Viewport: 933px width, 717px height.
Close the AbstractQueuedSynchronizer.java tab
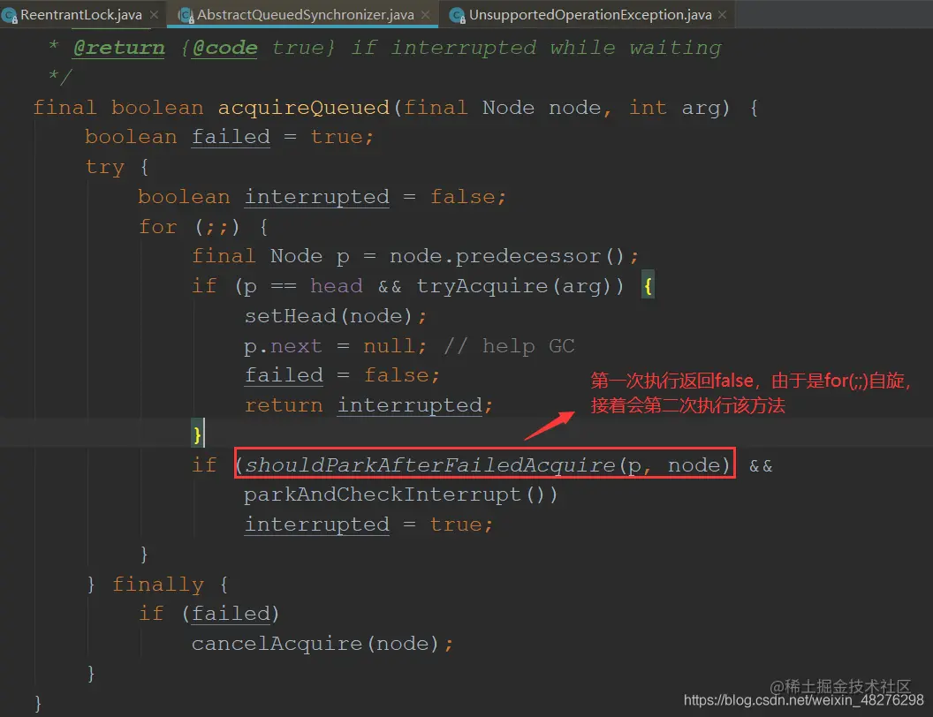426,15
